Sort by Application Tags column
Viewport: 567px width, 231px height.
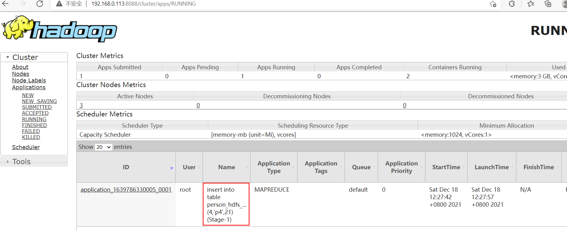pos(321,167)
